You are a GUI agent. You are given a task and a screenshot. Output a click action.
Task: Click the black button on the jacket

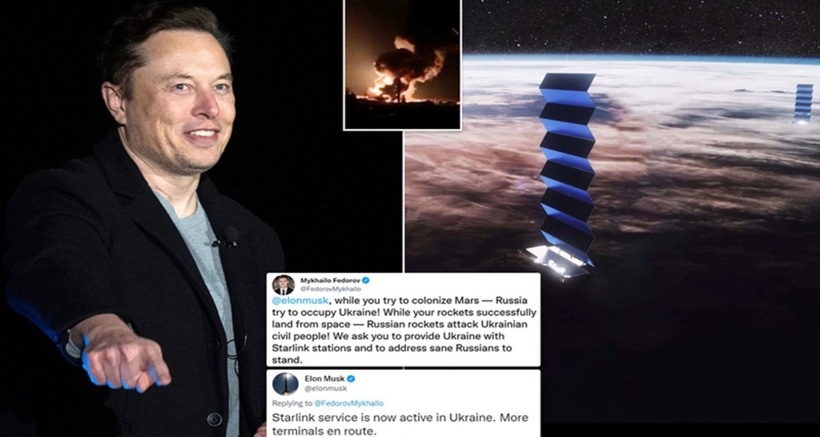coord(214,419)
